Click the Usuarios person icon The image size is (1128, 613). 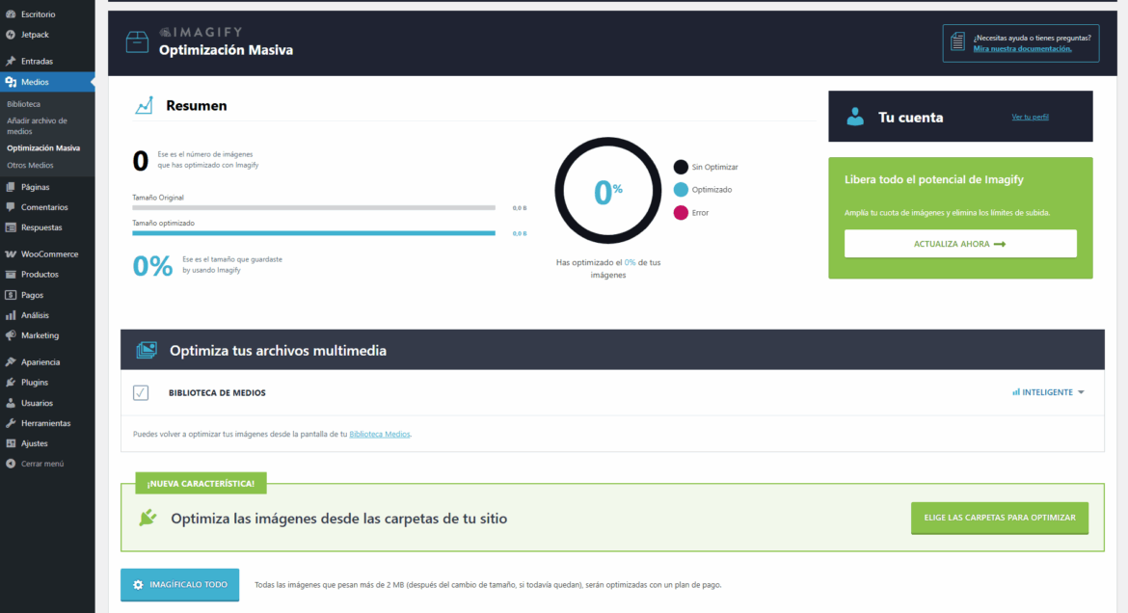(x=11, y=403)
